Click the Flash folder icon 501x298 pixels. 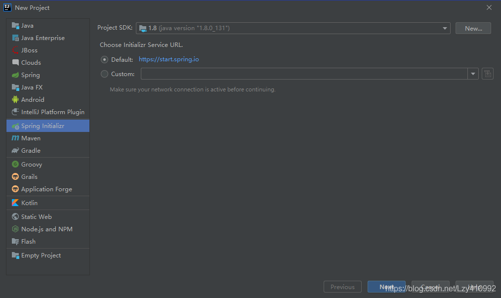pyautogui.click(x=15, y=241)
